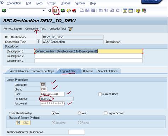This screenshot has height=136, width=168.
Task: Open the System menu
Action: click(80, 3)
